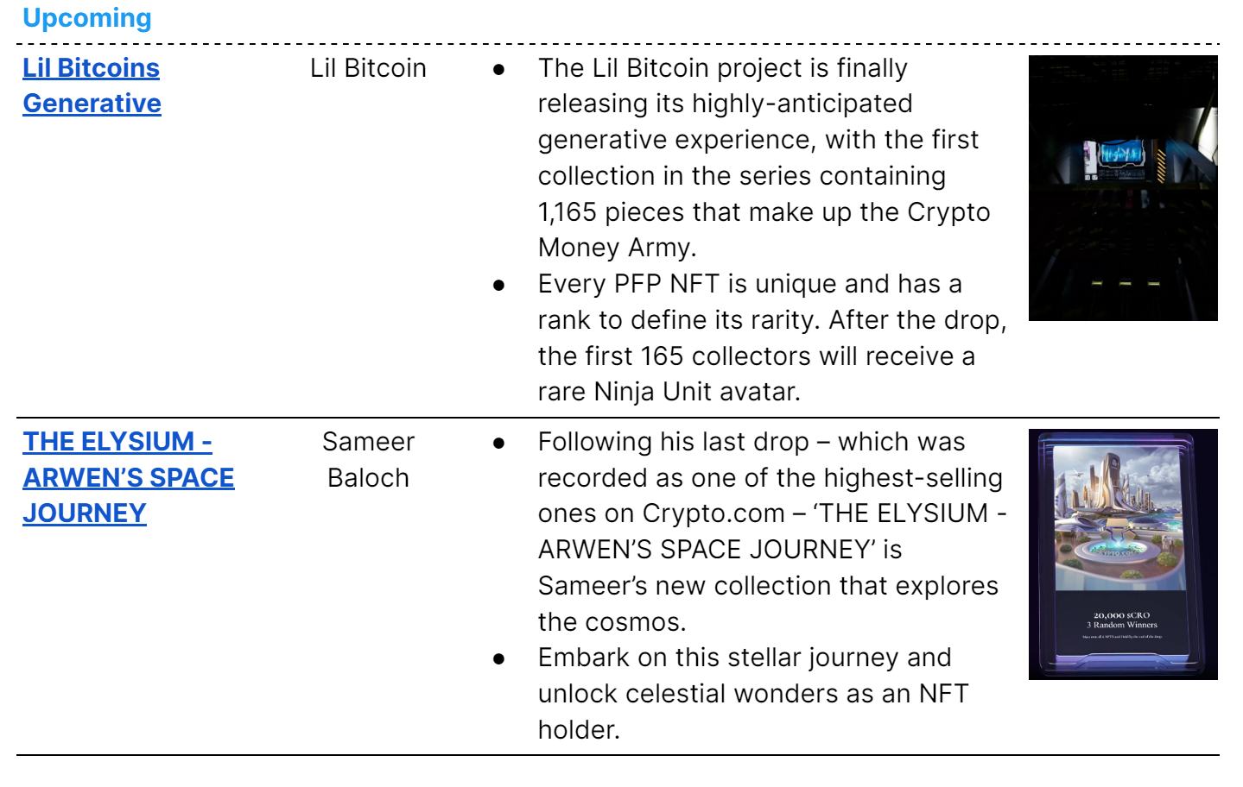This screenshot has height=787, width=1243.
Task: Click the '20,000 $CRO' text on Elysium card
Action: (1122, 615)
